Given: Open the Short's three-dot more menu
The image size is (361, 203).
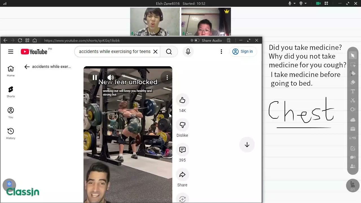Looking at the screenshot, I should coord(167,78).
